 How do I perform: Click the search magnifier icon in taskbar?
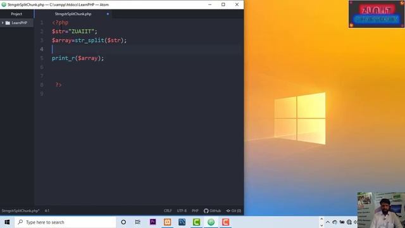[x=20, y=222]
